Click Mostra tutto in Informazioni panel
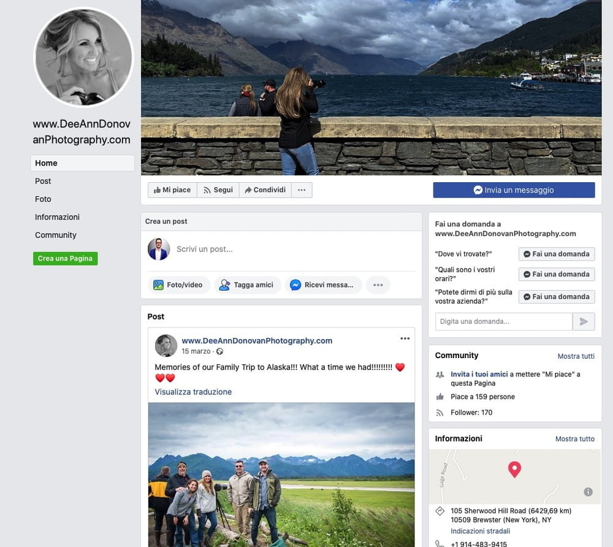The height and width of the screenshot is (547, 613). pos(575,439)
